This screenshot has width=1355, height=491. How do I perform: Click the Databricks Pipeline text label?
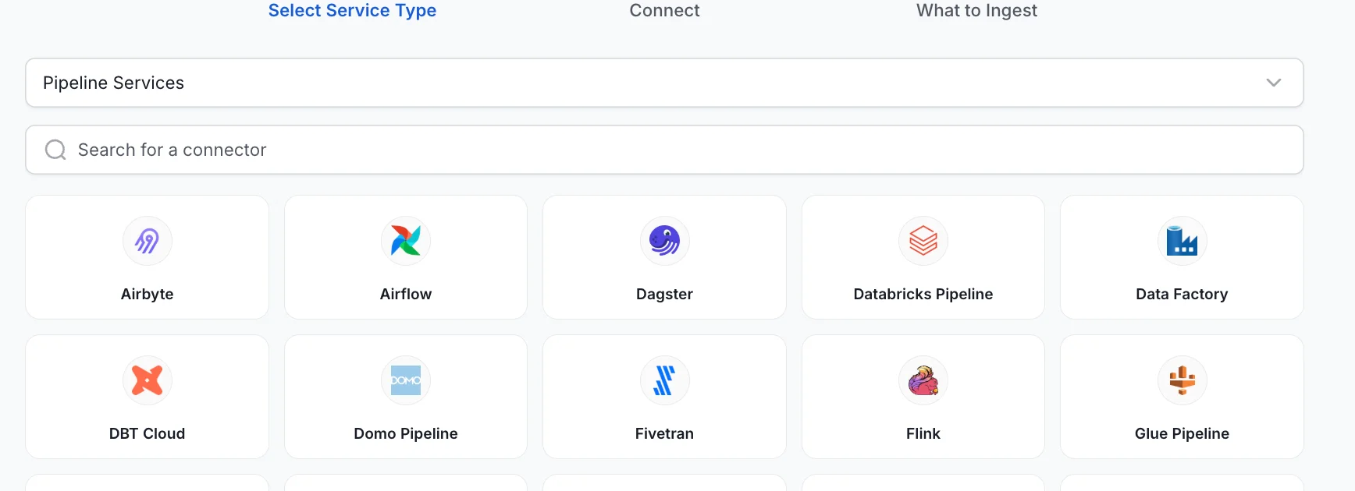(x=923, y=294)
